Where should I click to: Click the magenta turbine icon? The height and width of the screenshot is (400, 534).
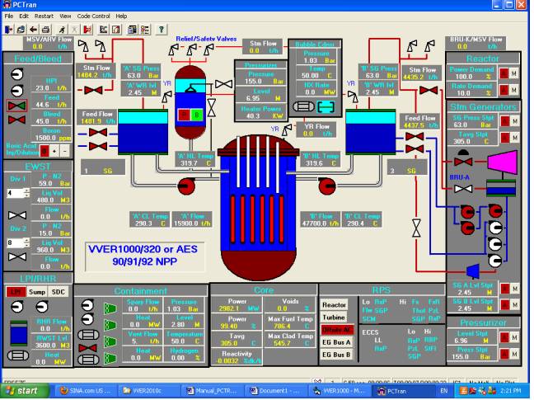[503, 162]
